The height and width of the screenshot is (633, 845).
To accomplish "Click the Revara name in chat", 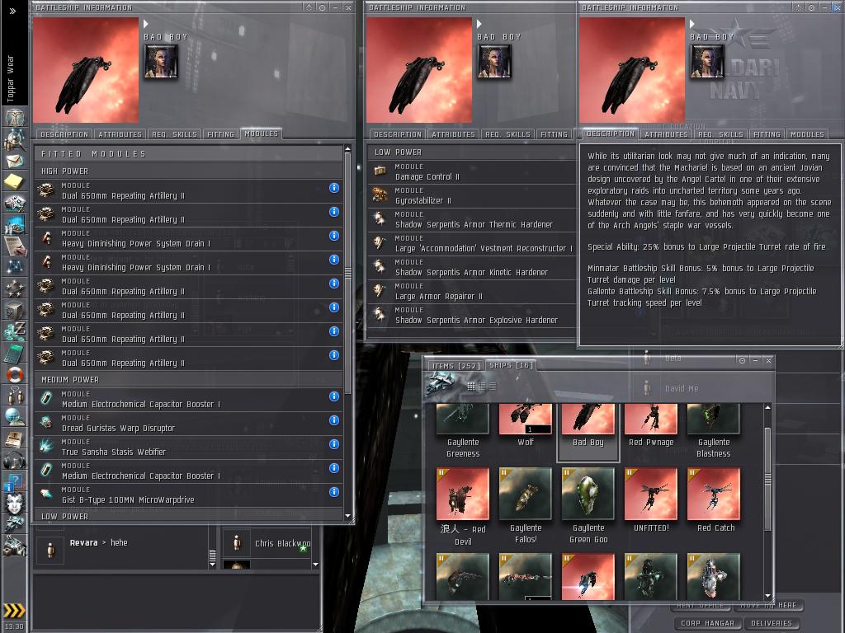I will 83,542.
